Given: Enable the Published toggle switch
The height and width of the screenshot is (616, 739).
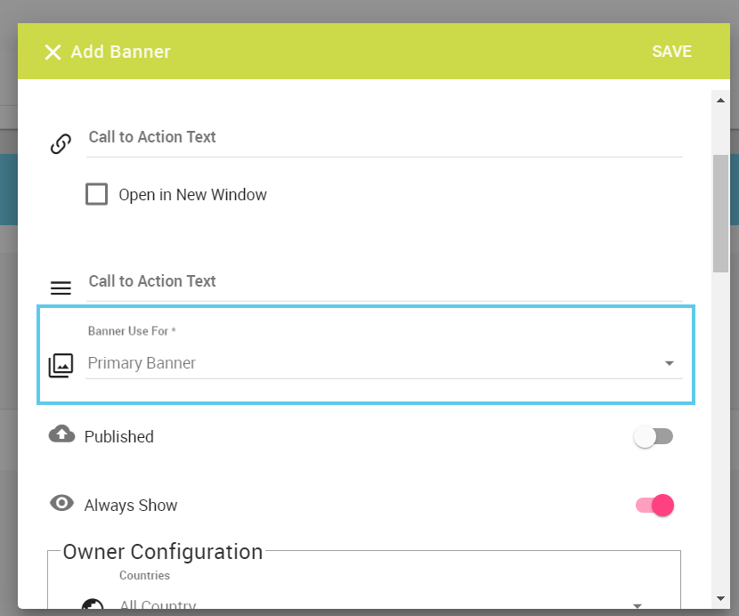Looking at the screenshot, I should tap(654, 437).
